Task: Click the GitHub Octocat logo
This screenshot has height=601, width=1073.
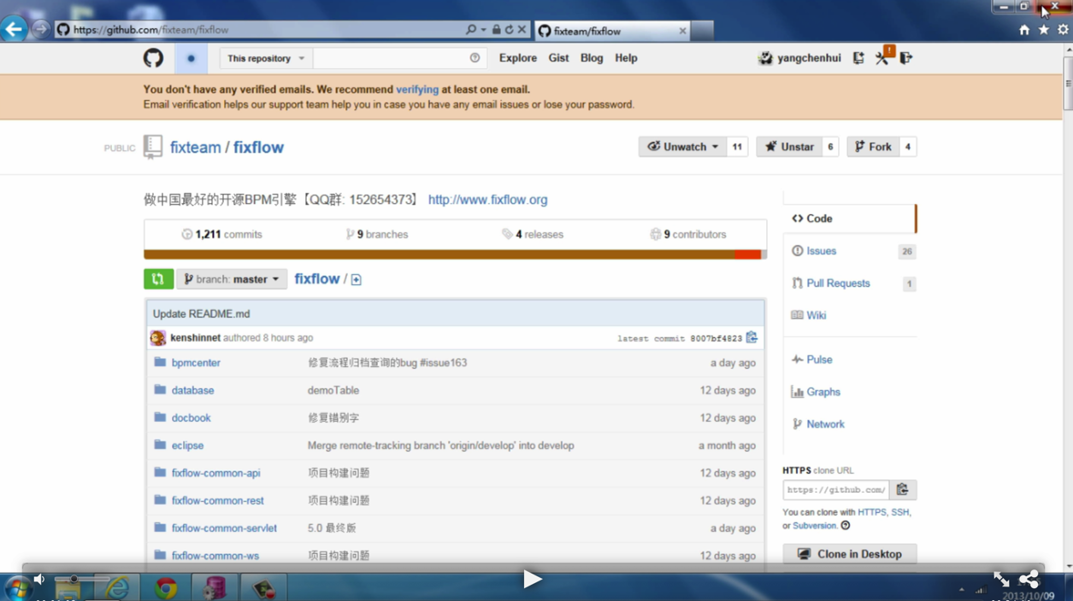Action: (153, 58)
